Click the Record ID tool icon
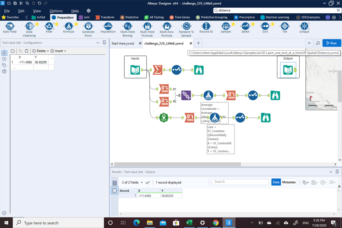This screenshot has width=342, height=228. click(206, 26)
